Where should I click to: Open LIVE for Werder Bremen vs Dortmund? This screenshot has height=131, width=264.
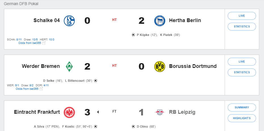point(242,62)
